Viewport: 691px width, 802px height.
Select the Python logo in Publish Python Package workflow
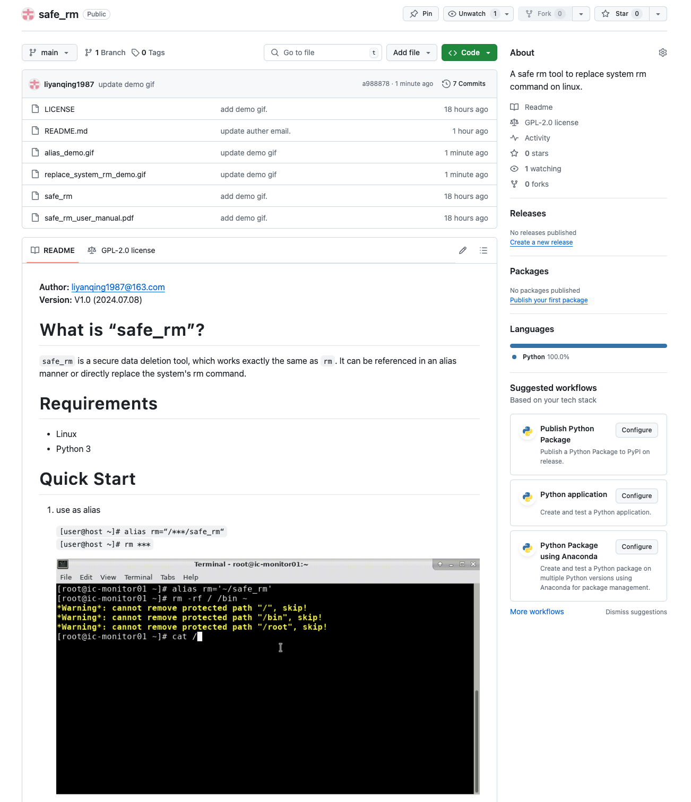(527, 431)
